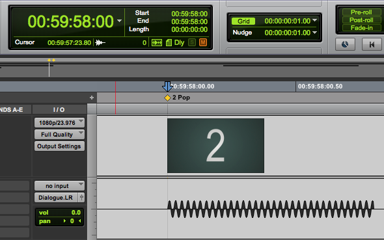Click the pie-shaped metronome/count icon button
384x240 pixels.
point(345,44)
